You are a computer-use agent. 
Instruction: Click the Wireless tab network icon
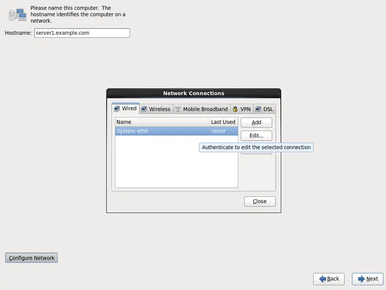click(x=144, y=109)
